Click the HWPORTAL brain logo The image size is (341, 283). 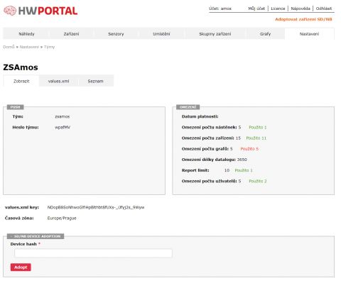(x=10, y=11)
